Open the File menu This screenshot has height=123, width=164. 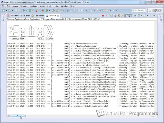pyautogui.click(x=3, y=6)
